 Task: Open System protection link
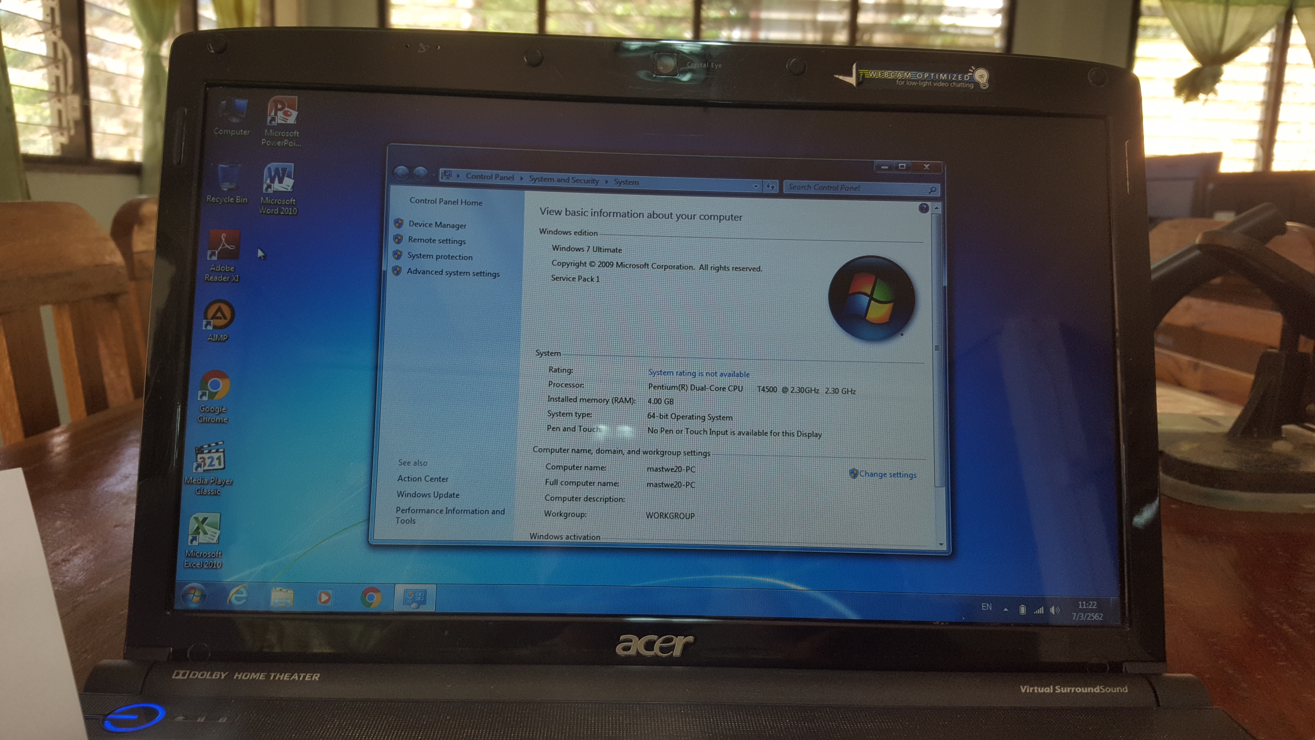[x=440, y=256]
